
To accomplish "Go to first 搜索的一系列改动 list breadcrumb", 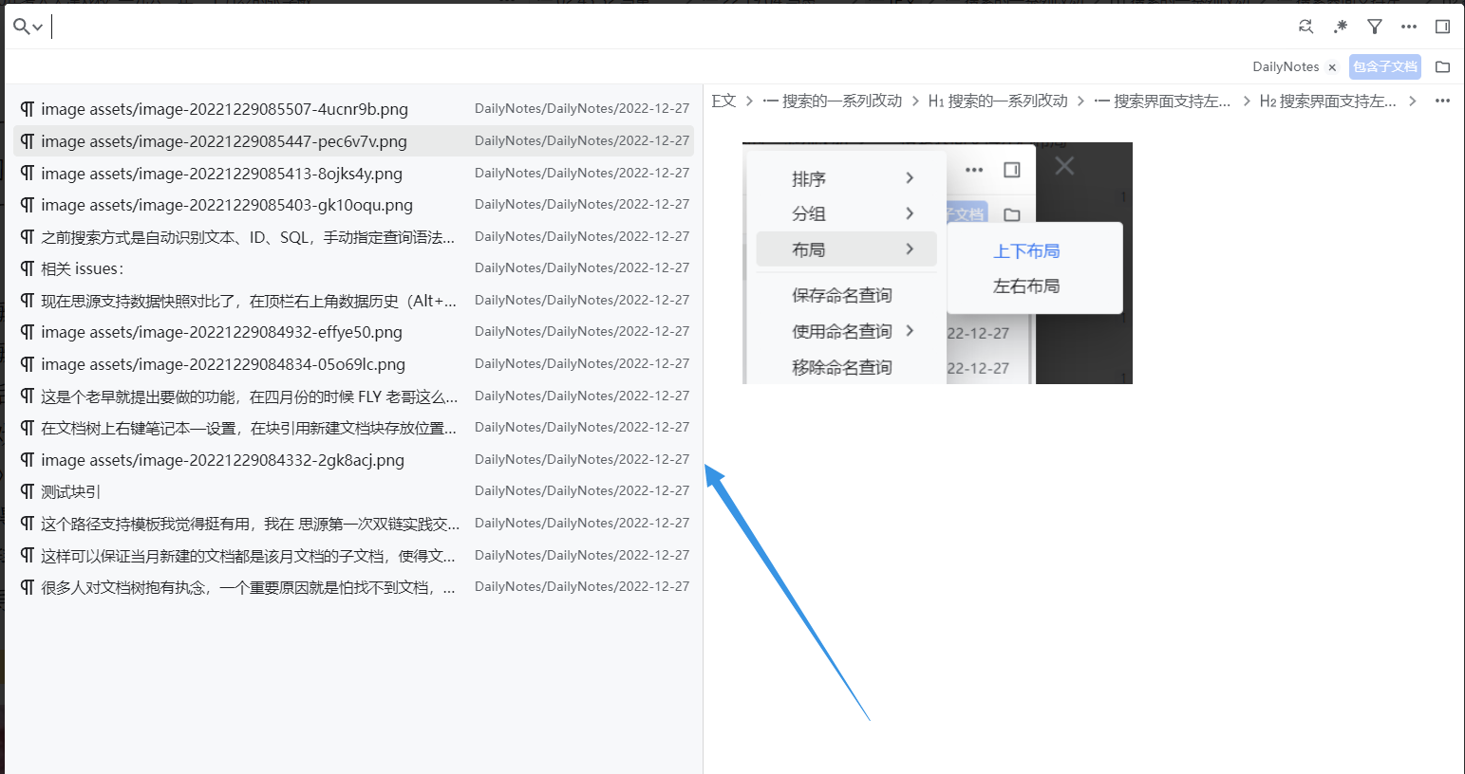I will 833,101.
